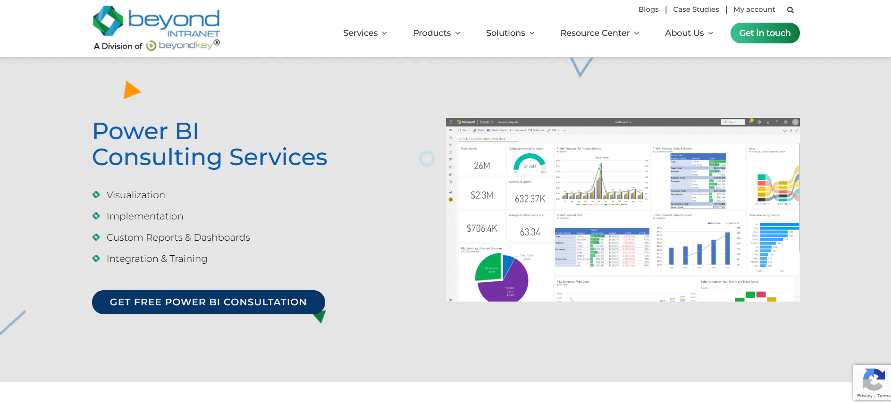Click the Power BI dashboard screenshot
891x403 pixels.
(623, 210)
